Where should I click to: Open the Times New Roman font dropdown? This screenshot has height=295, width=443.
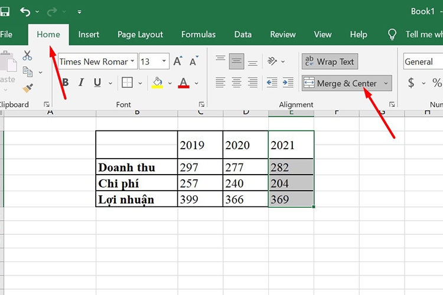point(132,61)
